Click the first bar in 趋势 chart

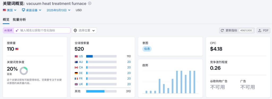tap(146, 92)
